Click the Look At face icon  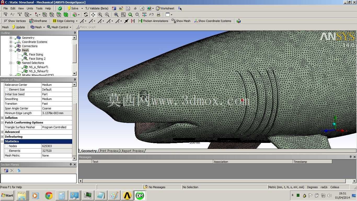point(151,15)
